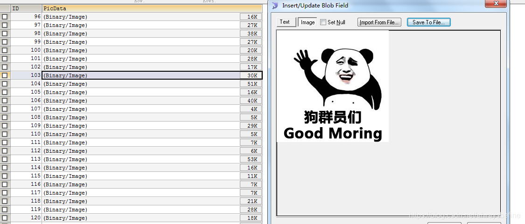Tick the checkbox for row ID 98
Viewport: 525px width, 224px height.
click(x=5, y=34)
